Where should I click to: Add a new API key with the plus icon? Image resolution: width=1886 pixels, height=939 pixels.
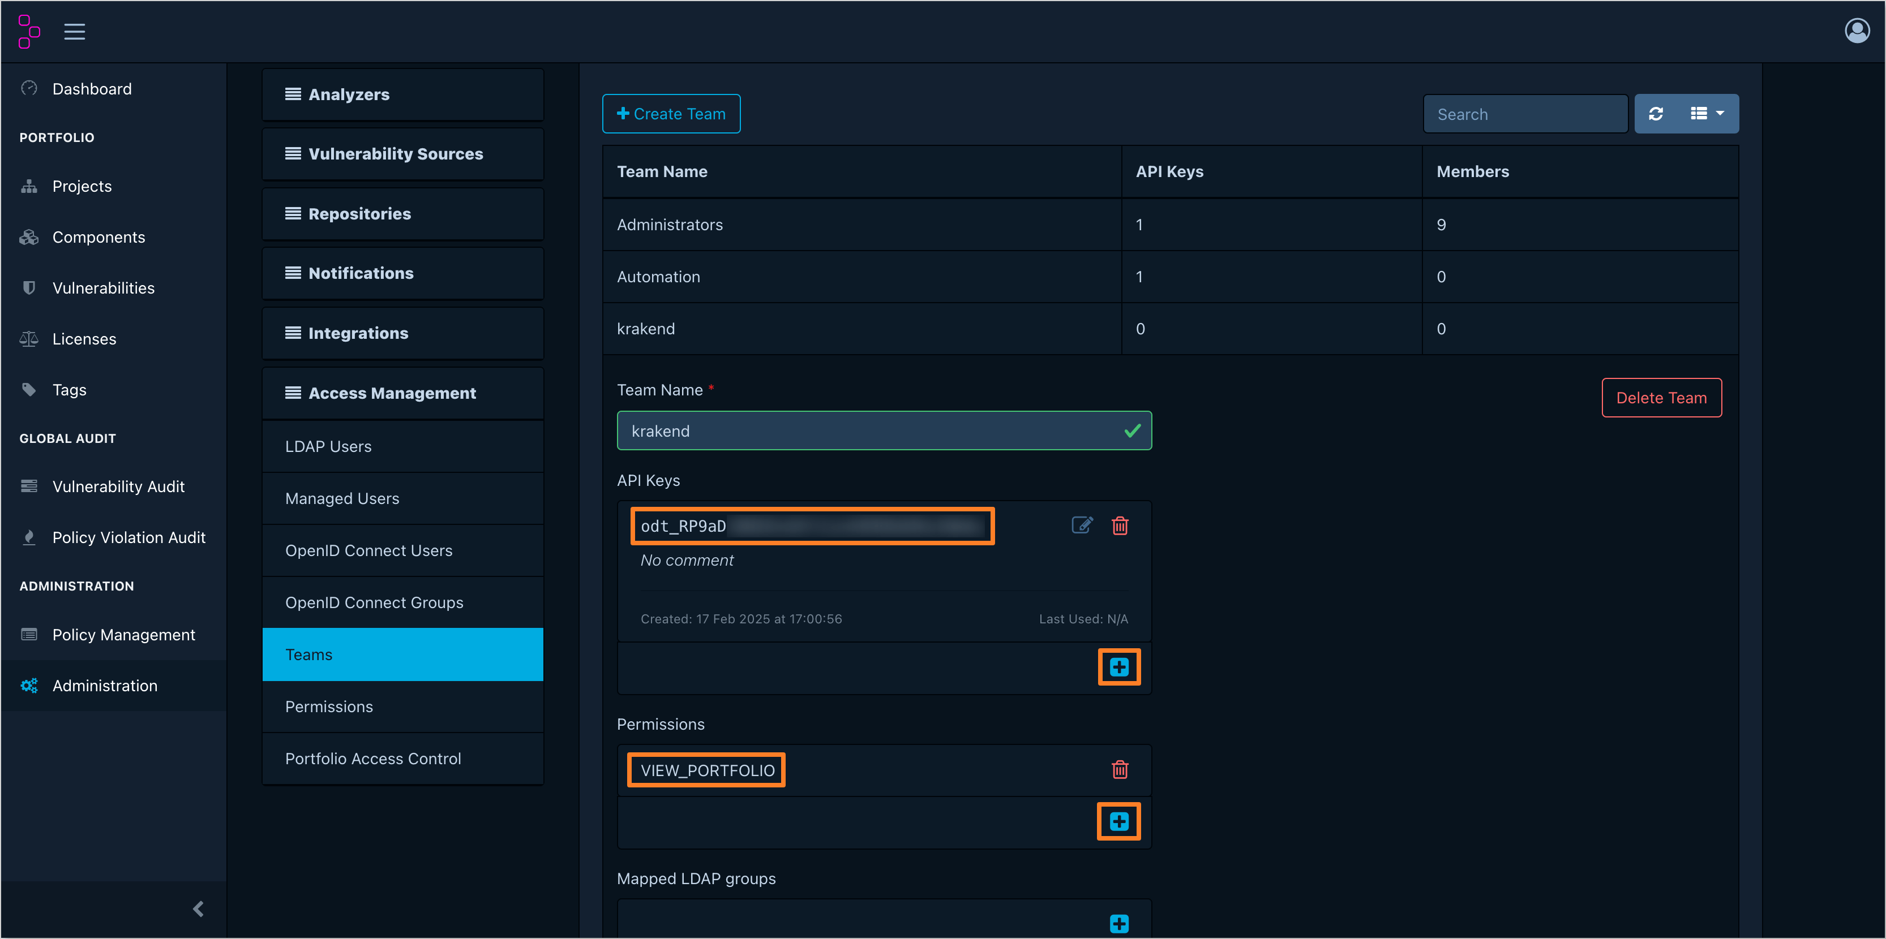1118,667
